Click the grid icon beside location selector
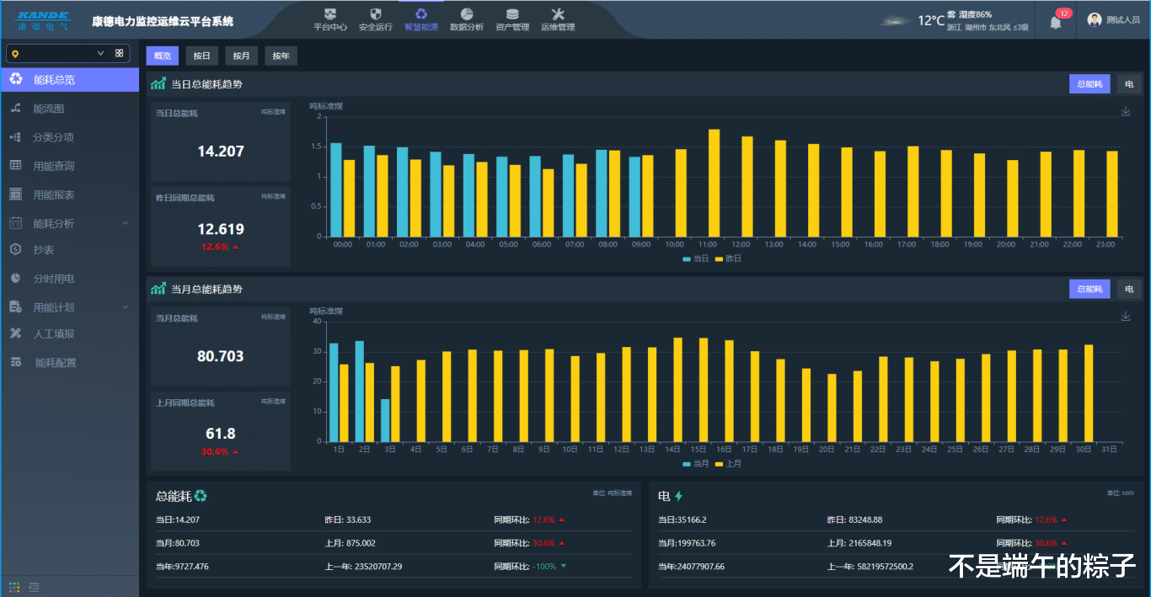Screen dimensions: 1151x597 pos(119,54)
